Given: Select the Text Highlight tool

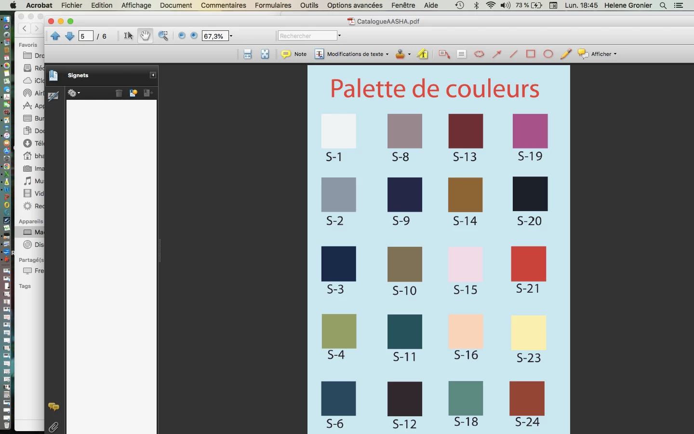Looking at the screenshot, I should point(423,54).
